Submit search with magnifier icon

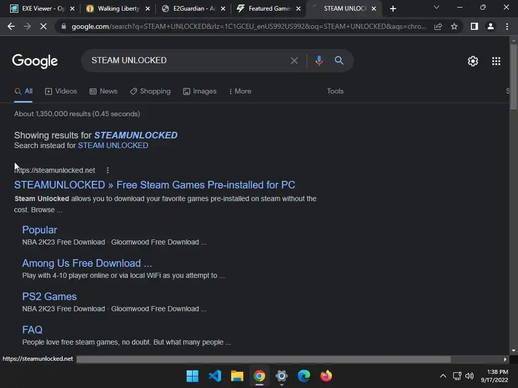click(x=339, y=61)
